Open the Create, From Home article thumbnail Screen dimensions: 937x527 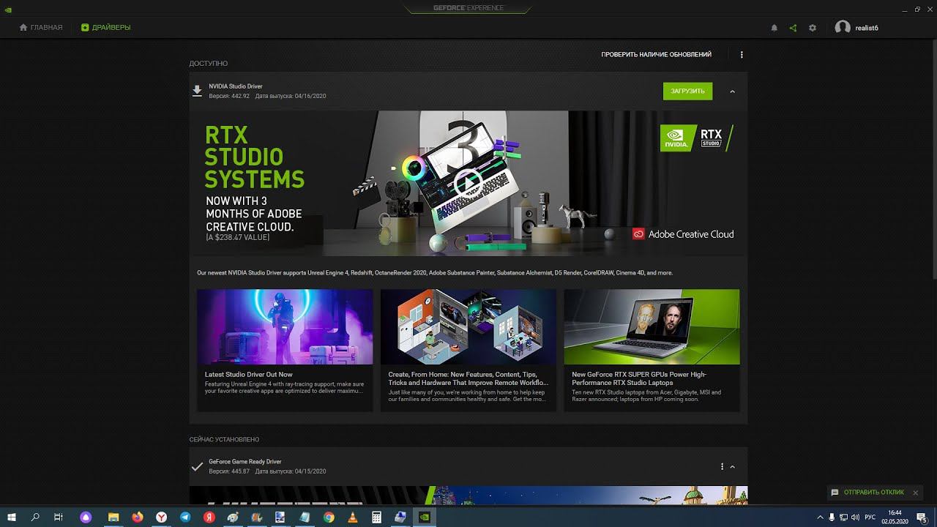(468, 326)
